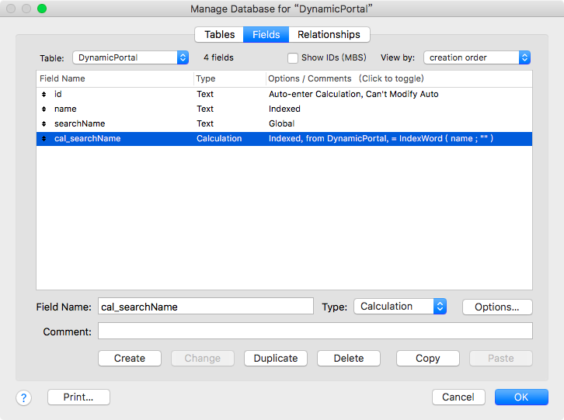Click the Copy button

click(428, 359)
